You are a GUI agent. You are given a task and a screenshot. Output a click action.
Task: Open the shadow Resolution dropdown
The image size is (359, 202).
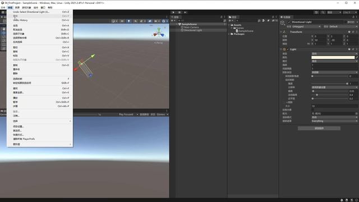334,88
